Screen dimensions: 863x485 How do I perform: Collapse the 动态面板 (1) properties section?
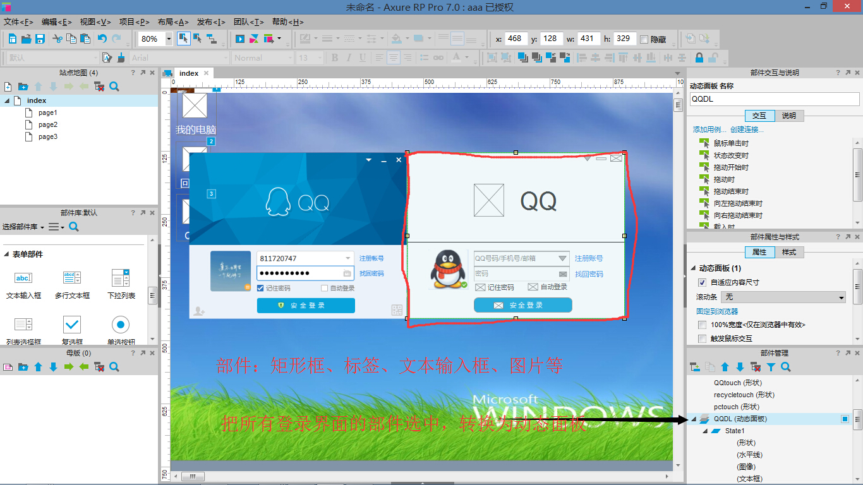694,268
